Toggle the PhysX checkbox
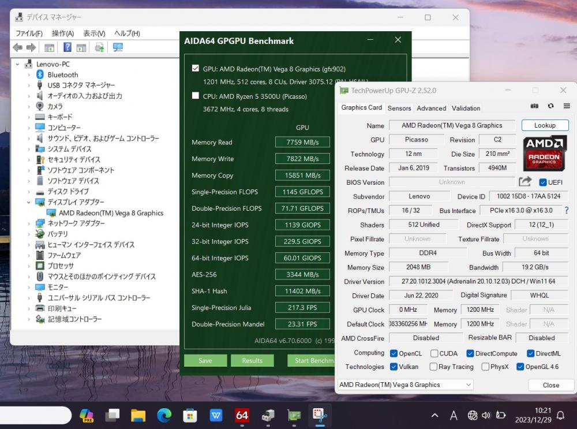 [485, 367]
